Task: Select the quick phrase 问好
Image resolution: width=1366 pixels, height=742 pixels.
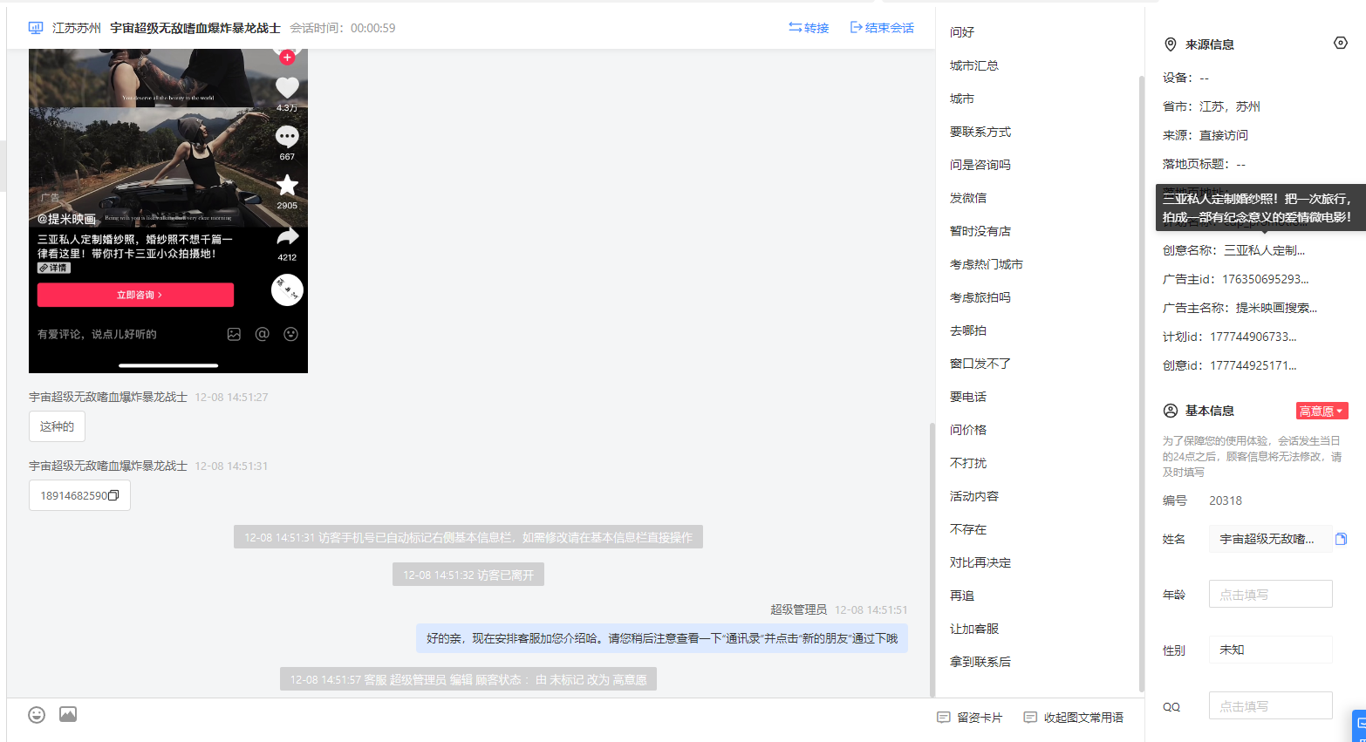Action: (962, 32)
